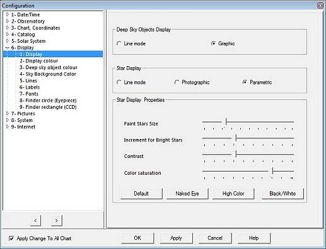The height and width of the screenshot is (249, 326).
Task: Open 3- Deep sky object colour
Action: tap(49, 67)
